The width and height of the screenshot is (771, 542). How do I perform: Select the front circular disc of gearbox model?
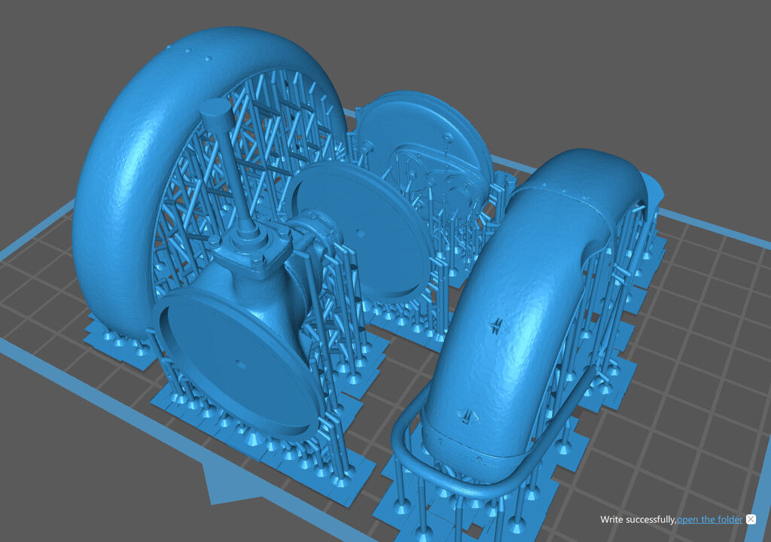(x=233, y=369)
